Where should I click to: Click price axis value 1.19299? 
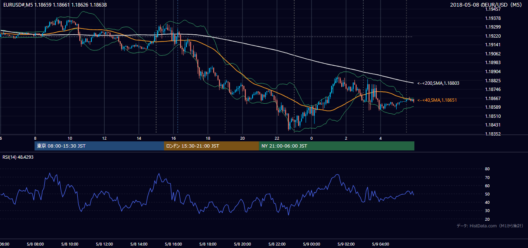tap(492, 27)
